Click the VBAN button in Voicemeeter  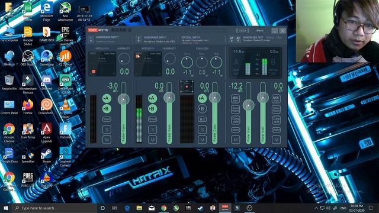coord(242,31)
